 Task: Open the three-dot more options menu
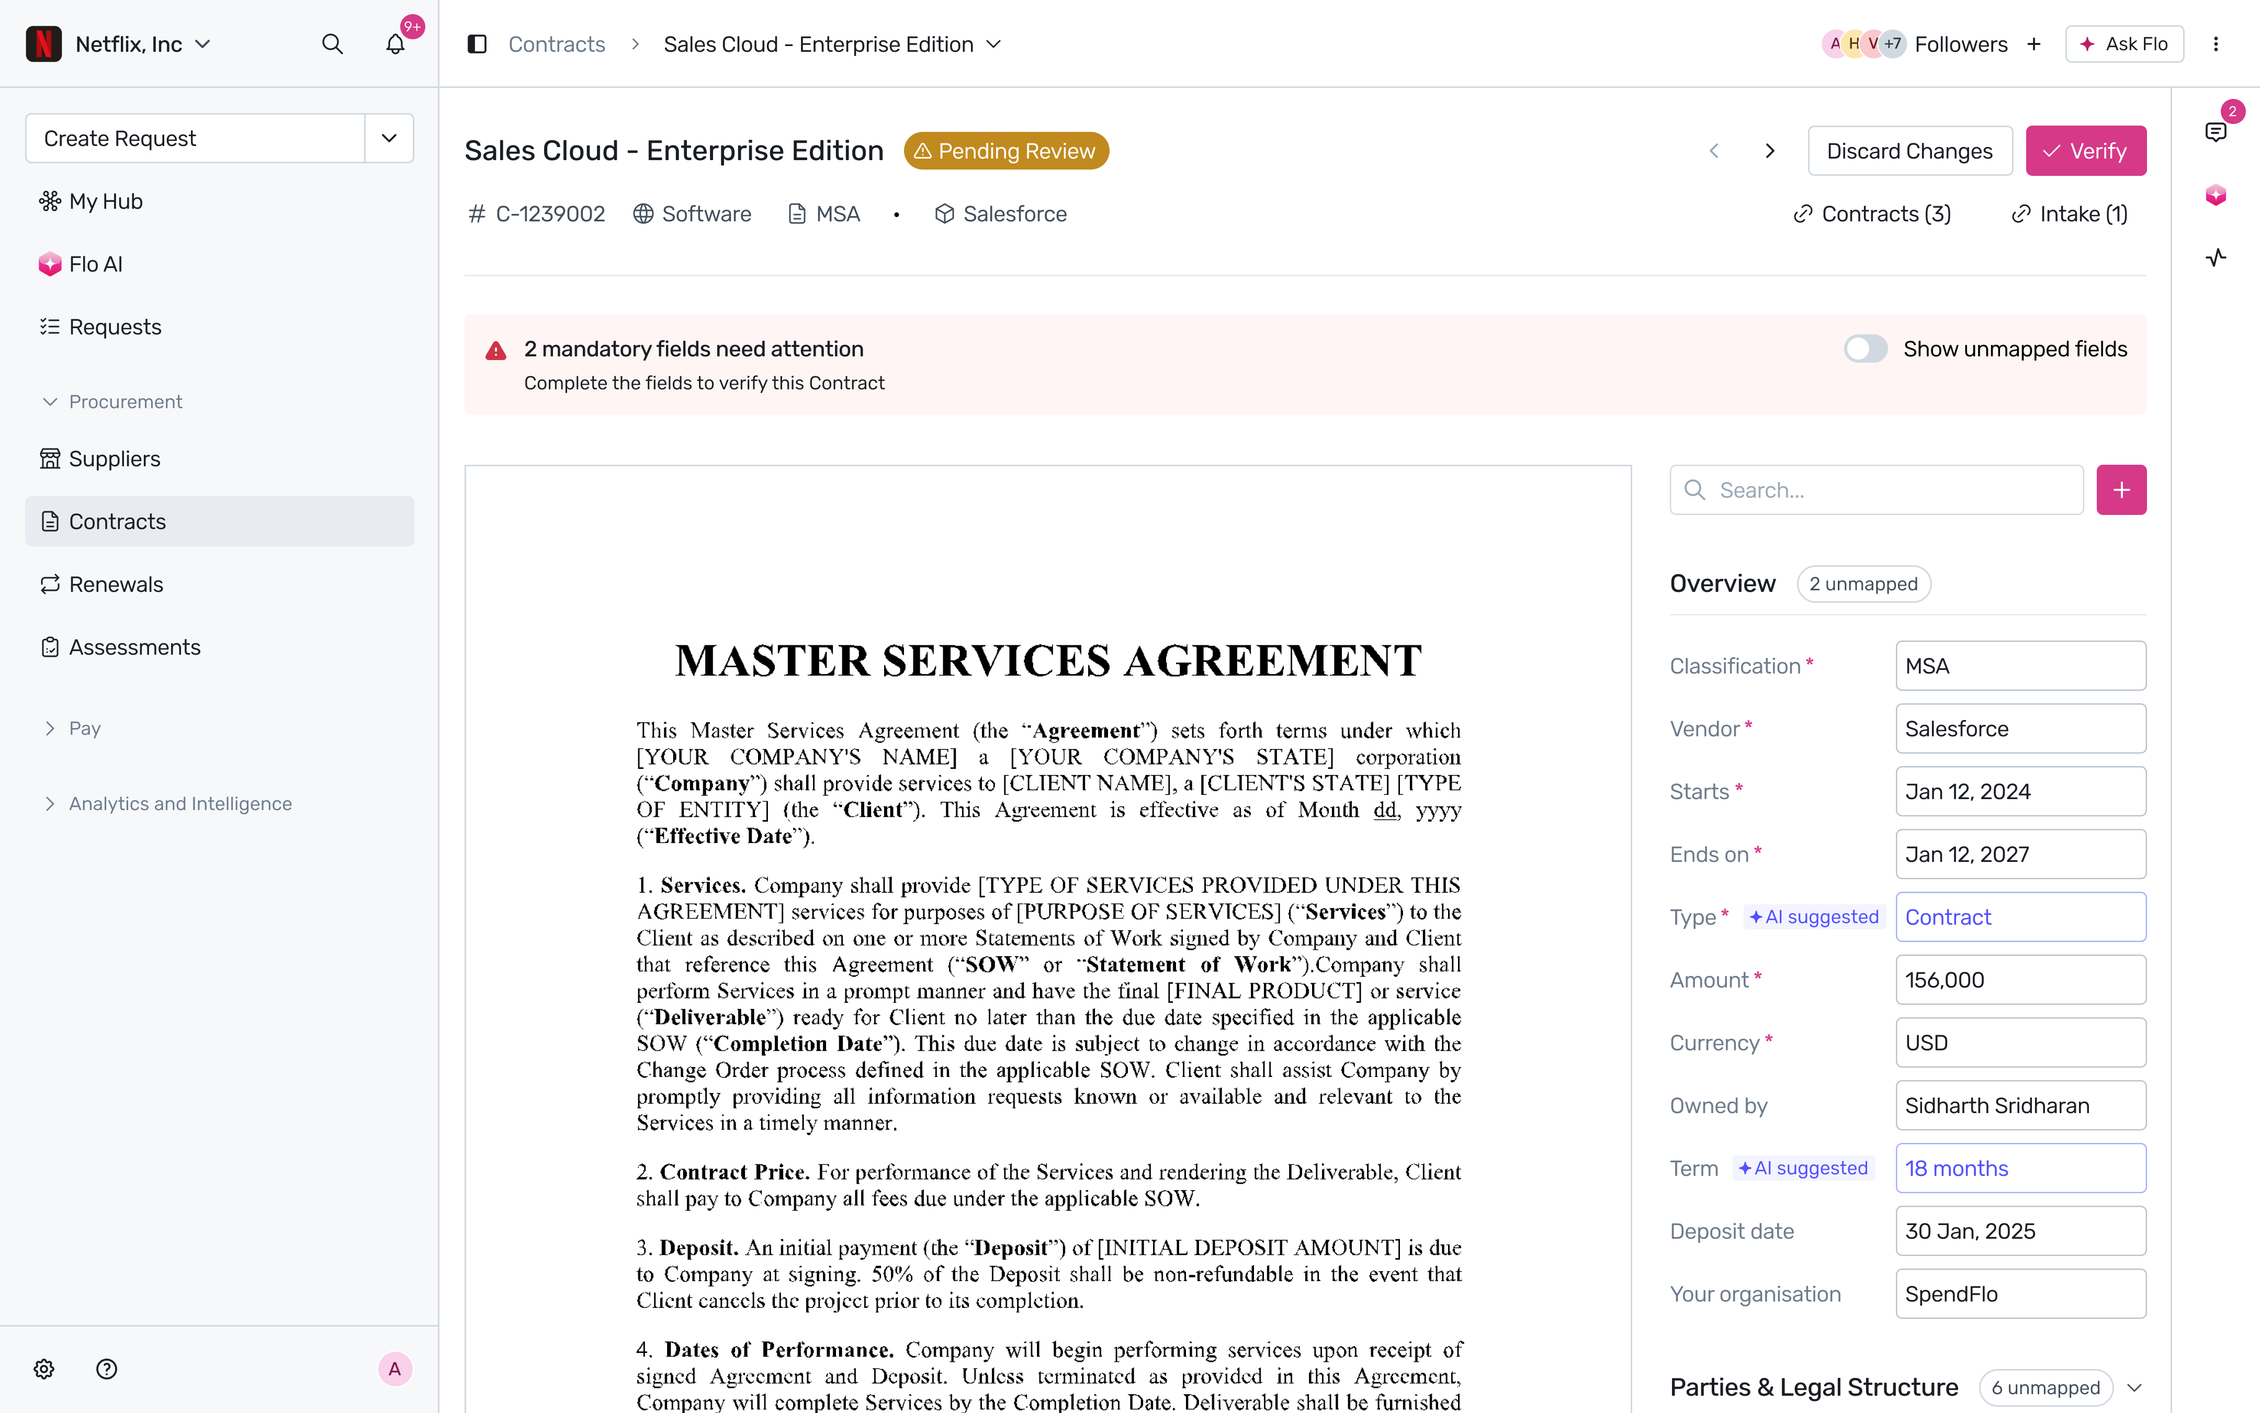(2215, 44)
